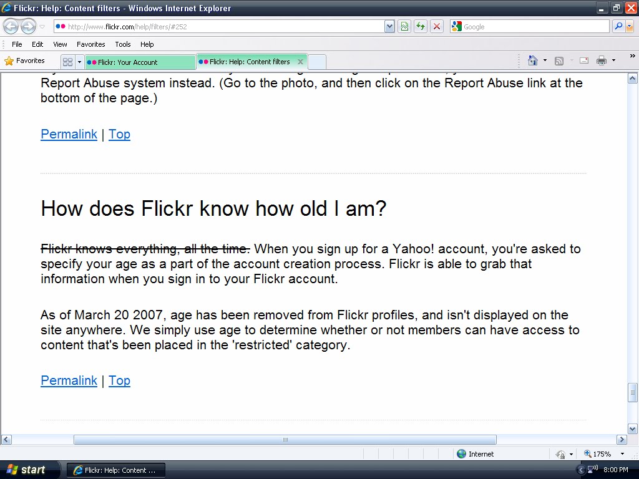This screenshot has height=479, width=639.
Task: Restore down the Internet Explorer window
Action: point(617,7)
